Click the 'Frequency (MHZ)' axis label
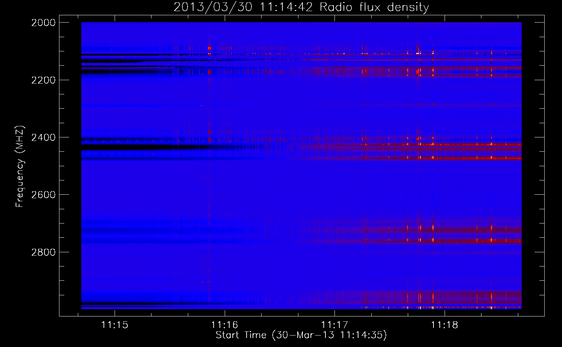562x347 pixels. (x=20, y=167)
